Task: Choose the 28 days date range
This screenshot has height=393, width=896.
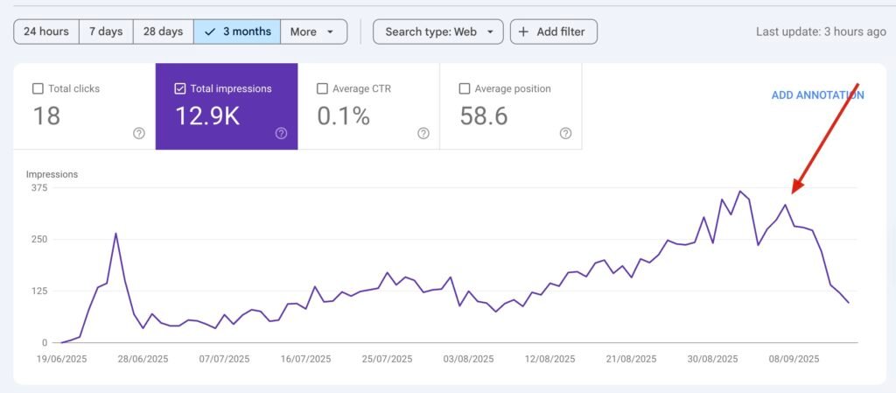Action: point(163,32)
